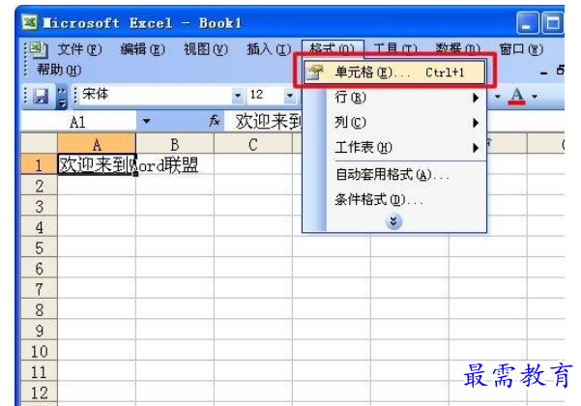
Task: Expand the full Format menu with the double chevron
Action: [393, 221]
